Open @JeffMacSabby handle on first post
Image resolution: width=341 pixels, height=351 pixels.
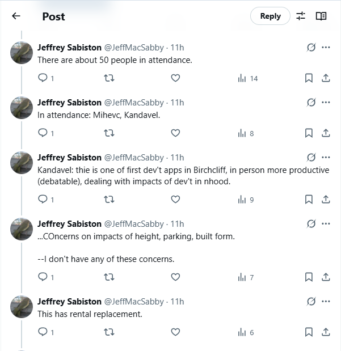(134, 48)
